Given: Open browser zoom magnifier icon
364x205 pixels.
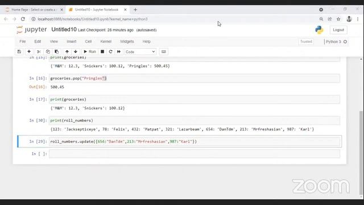Looking at the screenshot, I should (321, 19).
